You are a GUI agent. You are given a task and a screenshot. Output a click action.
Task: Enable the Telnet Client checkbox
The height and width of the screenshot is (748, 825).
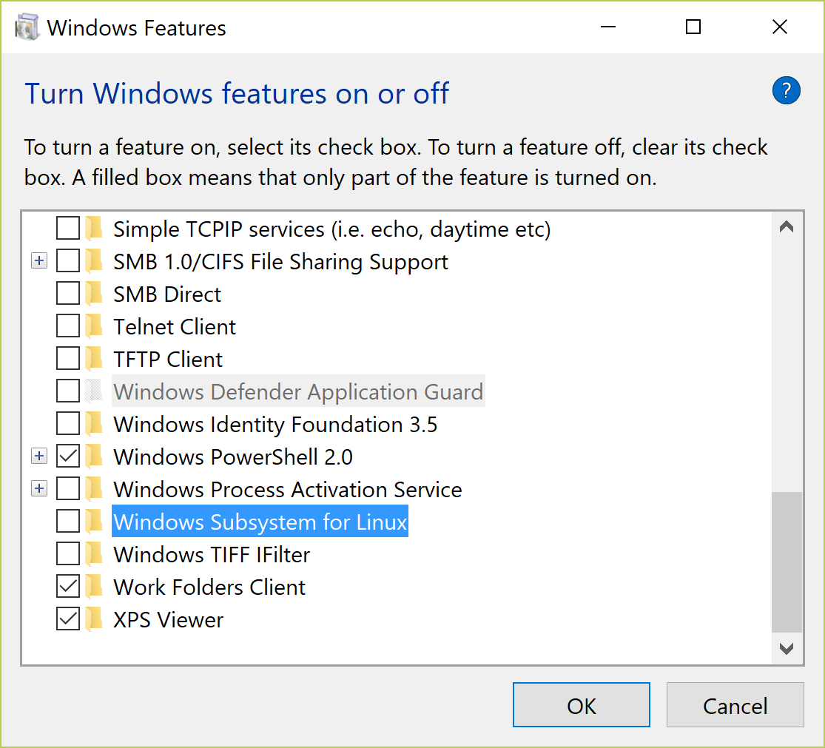(68, 326)
